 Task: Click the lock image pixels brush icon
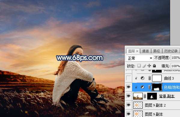tap(144, 66)
